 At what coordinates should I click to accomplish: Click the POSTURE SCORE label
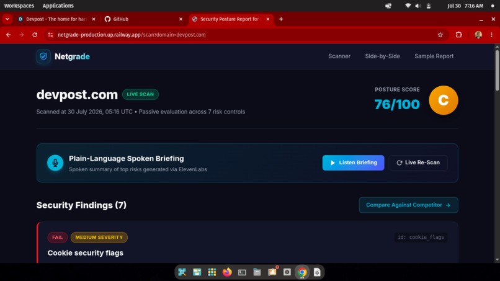coord(397,89)
